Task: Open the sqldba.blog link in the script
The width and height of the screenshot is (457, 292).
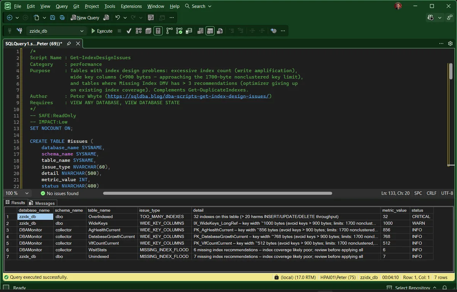Action: (x=189, y=96)
